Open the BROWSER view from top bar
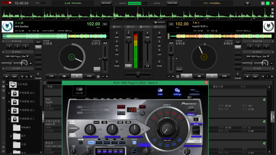This screenshot has height=155, width=276. pyautogui.click(x=106, y=3)
